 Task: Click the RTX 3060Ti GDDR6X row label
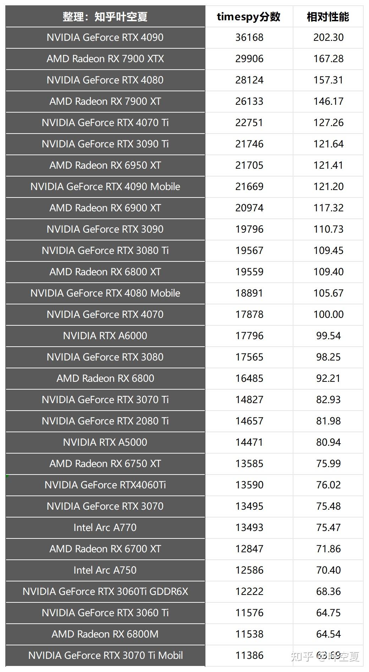tap(105, 591)
